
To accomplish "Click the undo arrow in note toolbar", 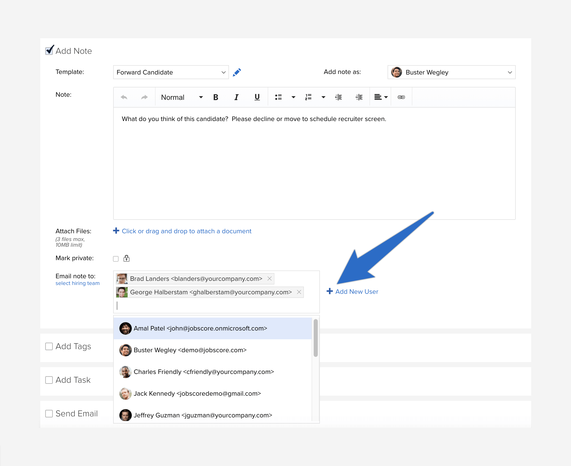I will coord(124,97).
